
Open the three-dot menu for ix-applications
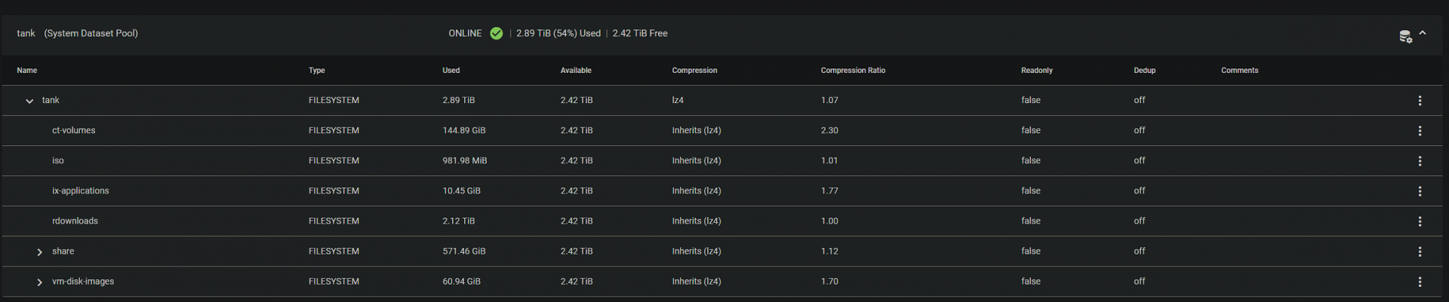click(1420, 191)
